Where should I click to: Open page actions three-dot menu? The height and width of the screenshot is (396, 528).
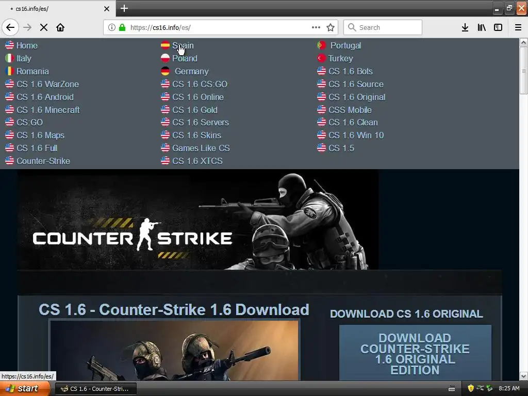316,27
